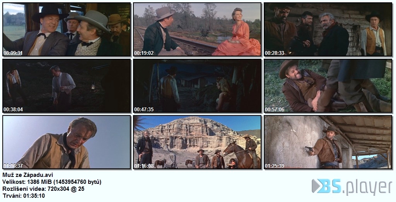Click the Rozlišení videa resolution text
Image resolution: width=396 pixels, height=202 pixels.
click(43, 189)
